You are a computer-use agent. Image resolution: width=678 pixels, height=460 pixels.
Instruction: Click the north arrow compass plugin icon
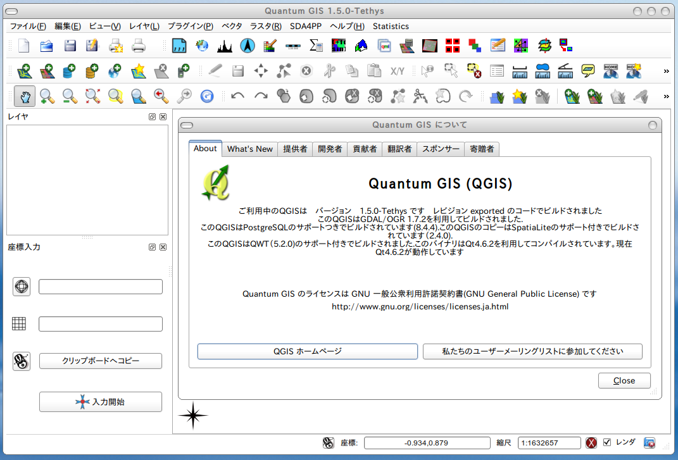tap(248, 46)
